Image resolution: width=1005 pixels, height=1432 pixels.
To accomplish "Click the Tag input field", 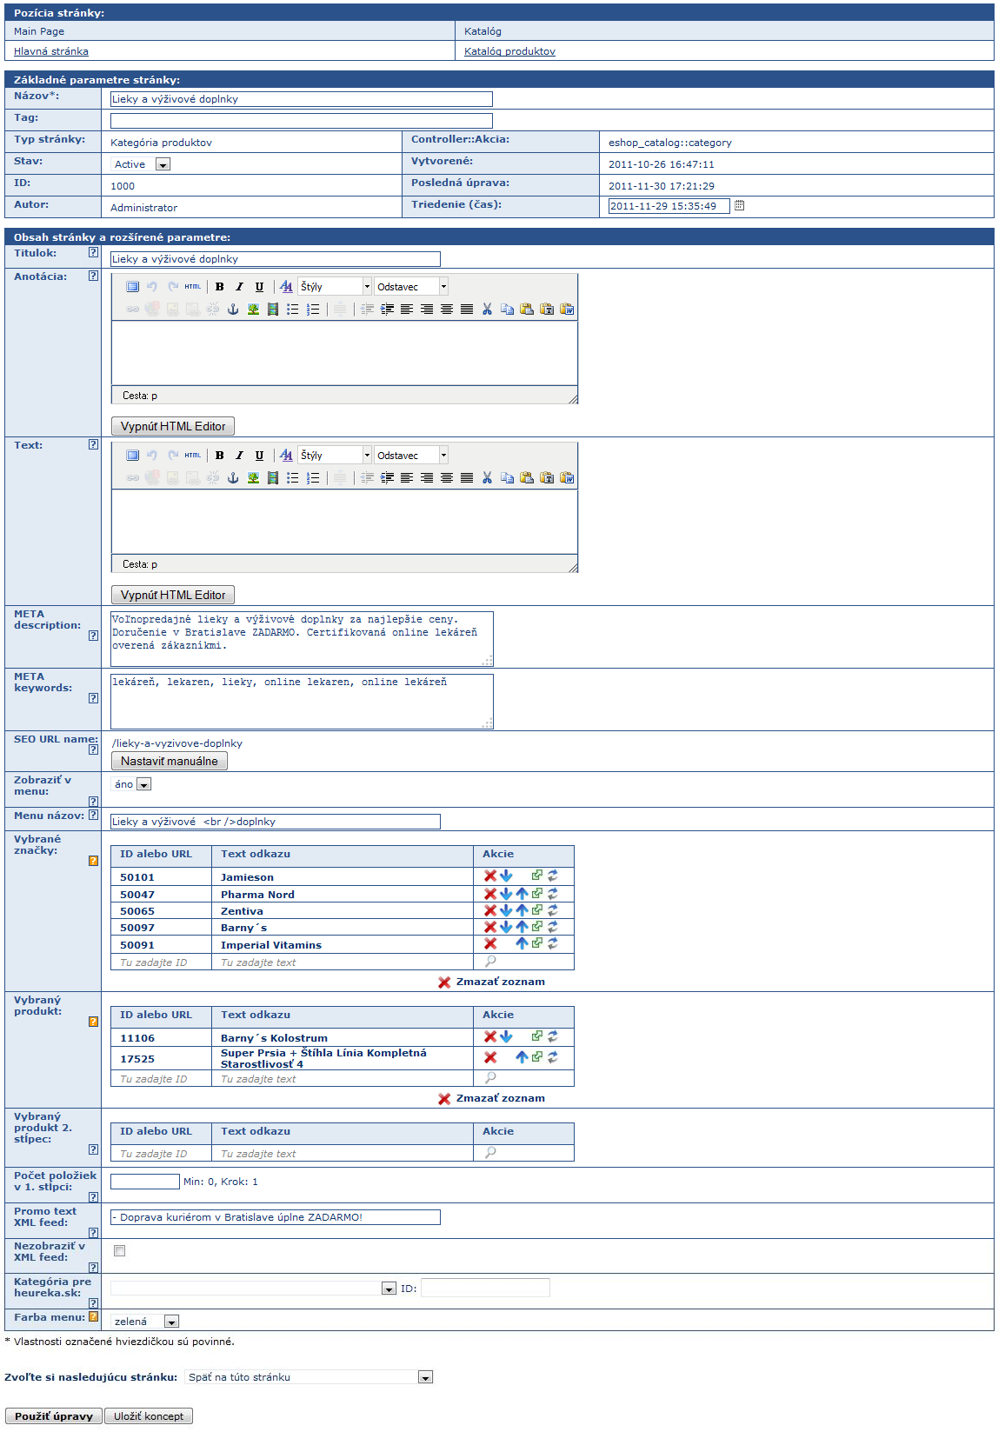I will [x=302, y=121].
